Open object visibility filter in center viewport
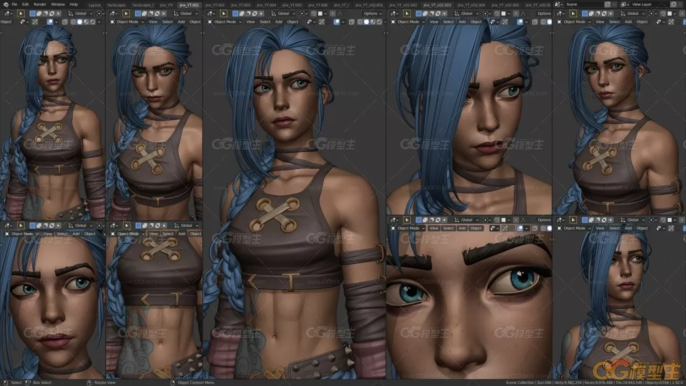This screenshot has height=386, width=686. click(x=311, y=22)
